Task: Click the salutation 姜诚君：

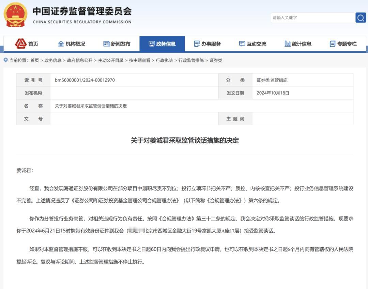Action: pos(25,170)
